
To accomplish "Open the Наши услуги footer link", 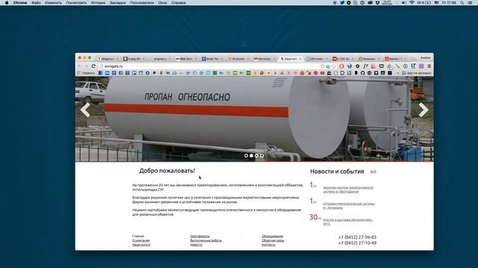I will 141,245.
